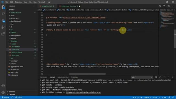
Task: Open the Terminal menu
Action: pos(42,2)
